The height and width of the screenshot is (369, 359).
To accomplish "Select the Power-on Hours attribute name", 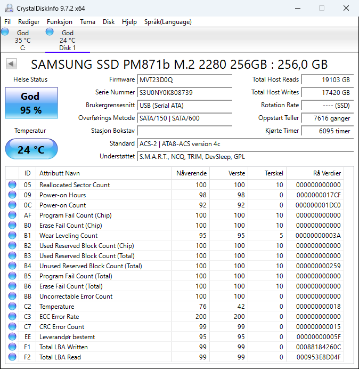I will [x=62, y=195].
